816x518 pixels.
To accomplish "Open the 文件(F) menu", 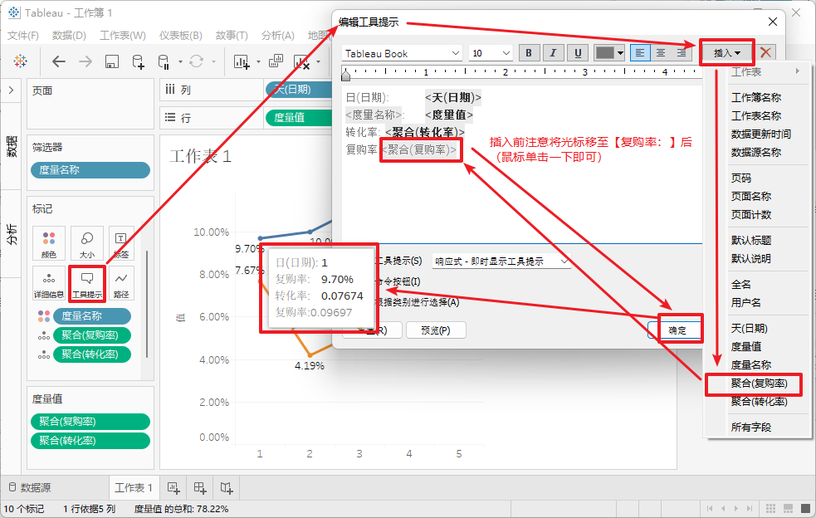I will [x=23, y=36].
